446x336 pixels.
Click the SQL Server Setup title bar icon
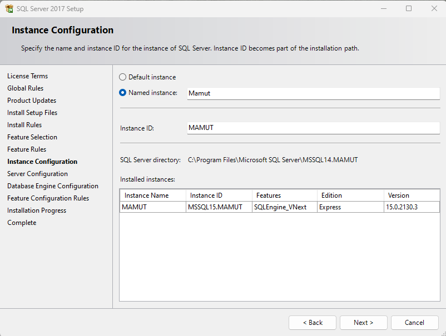pos(9,8)
